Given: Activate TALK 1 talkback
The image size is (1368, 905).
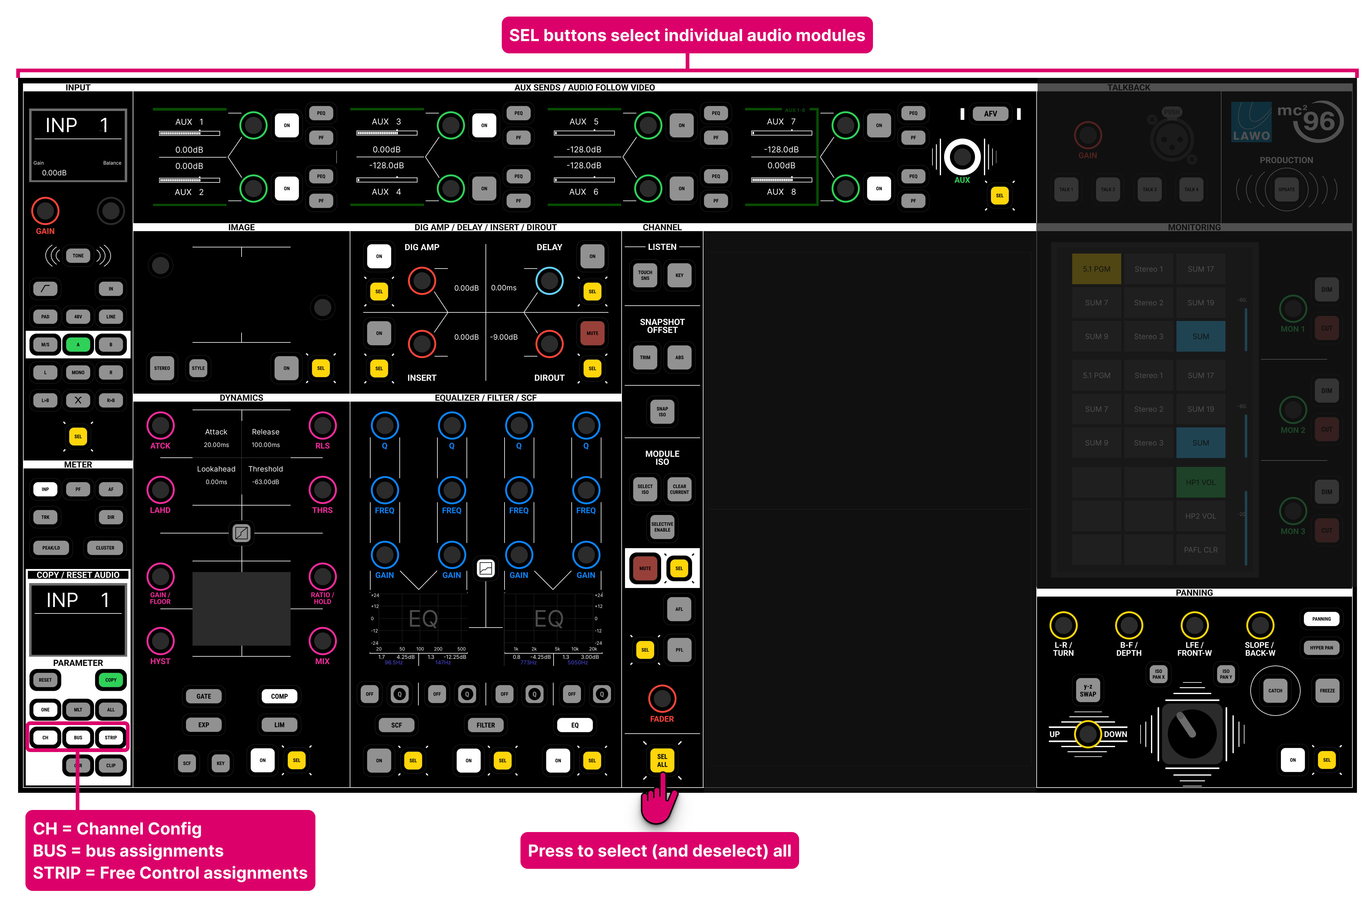Looking at the screenshot, I should point(1066,189).
